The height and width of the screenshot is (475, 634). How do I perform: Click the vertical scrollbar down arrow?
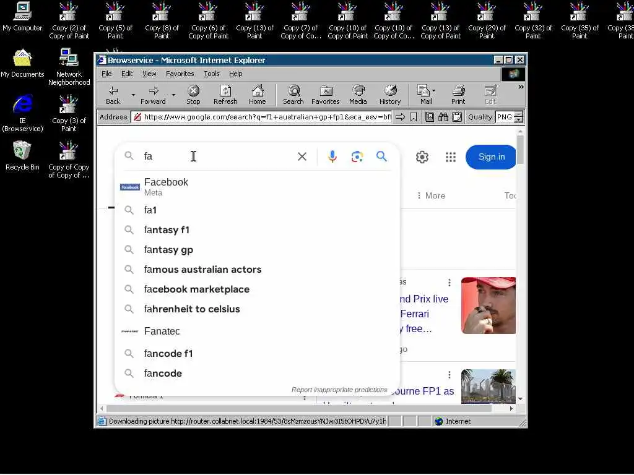pyautogui.click(x=520, y=399)
